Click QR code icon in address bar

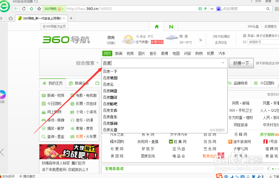click(x=200, y=9)
